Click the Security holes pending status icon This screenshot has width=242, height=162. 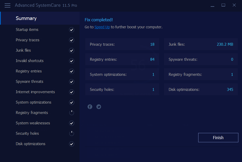point(72,133)
